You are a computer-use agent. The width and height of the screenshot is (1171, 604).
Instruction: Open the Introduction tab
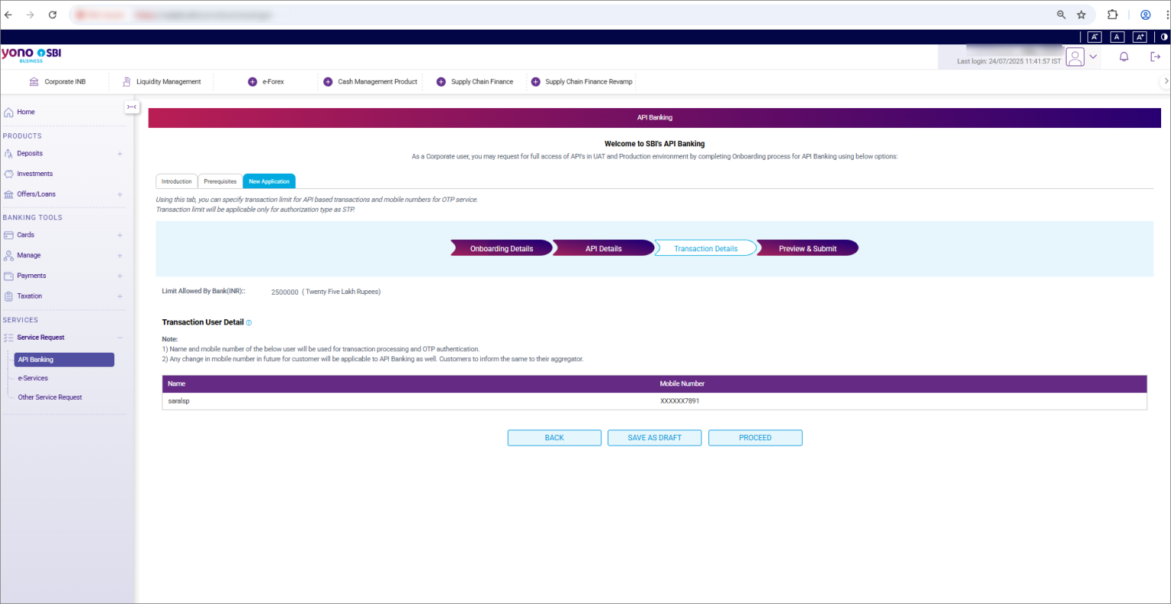(x=176, y=181)
